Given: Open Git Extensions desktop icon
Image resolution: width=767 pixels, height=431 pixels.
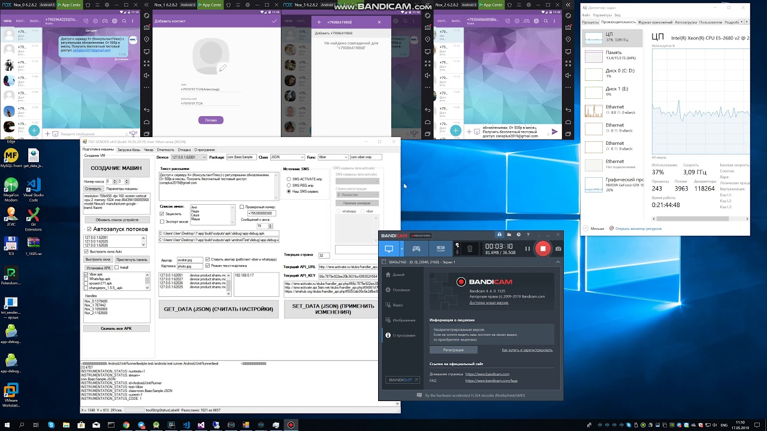Looking at the screenshot, I should pos(34,218).
